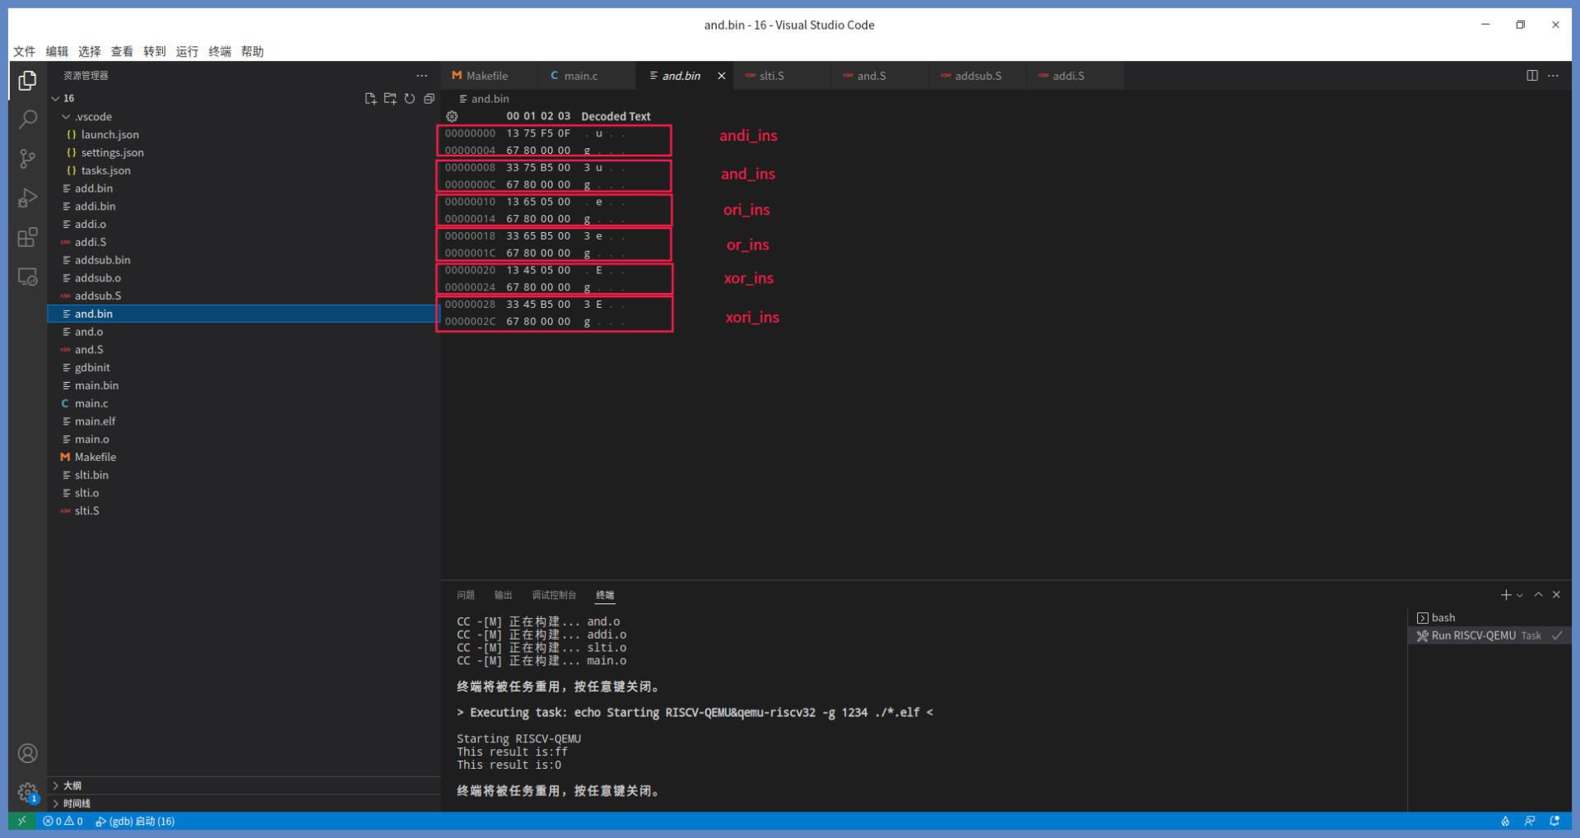Open the Manage gear in activity bar
The image size is (1580, 838).
pos(28,792)
